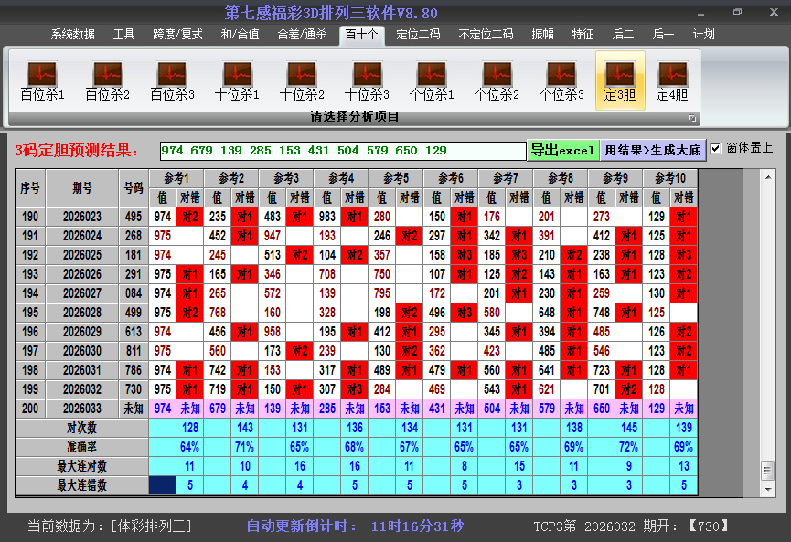The width and height of the screenshot is (791, 542).
Task: Click the prediction result text field
Action: 342,150
